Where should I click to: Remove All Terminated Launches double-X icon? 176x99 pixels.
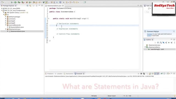click(144, 74)
